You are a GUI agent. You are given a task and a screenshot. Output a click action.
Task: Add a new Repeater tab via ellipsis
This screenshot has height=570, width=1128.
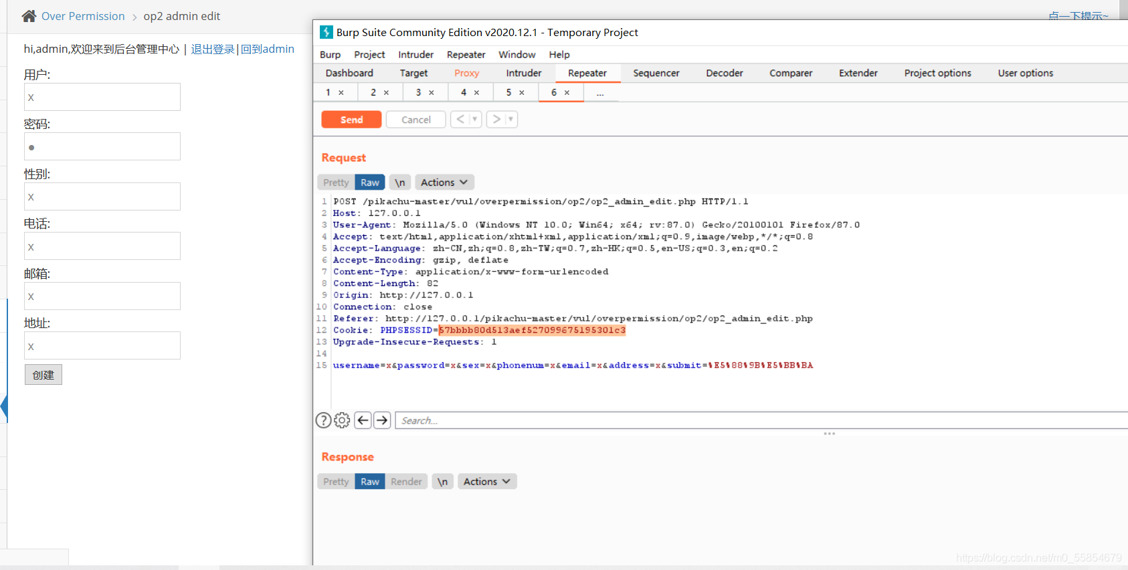click(600, 93)
